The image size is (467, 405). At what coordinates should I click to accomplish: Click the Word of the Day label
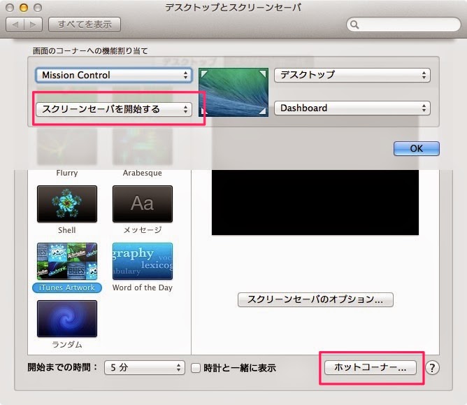tap(143, 287)
